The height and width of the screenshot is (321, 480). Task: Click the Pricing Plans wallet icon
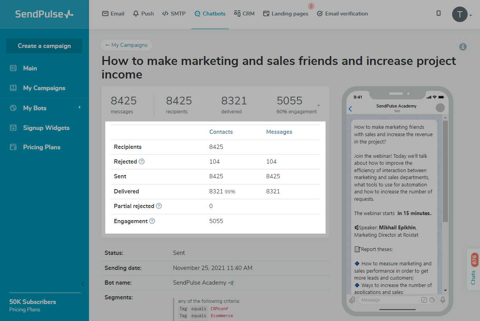pyautogui.click(x=13, y=147)
